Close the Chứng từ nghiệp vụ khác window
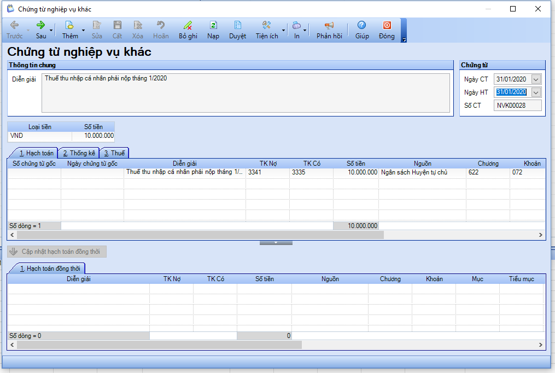Screen dimensions: 555x373 tap(538, 9)
